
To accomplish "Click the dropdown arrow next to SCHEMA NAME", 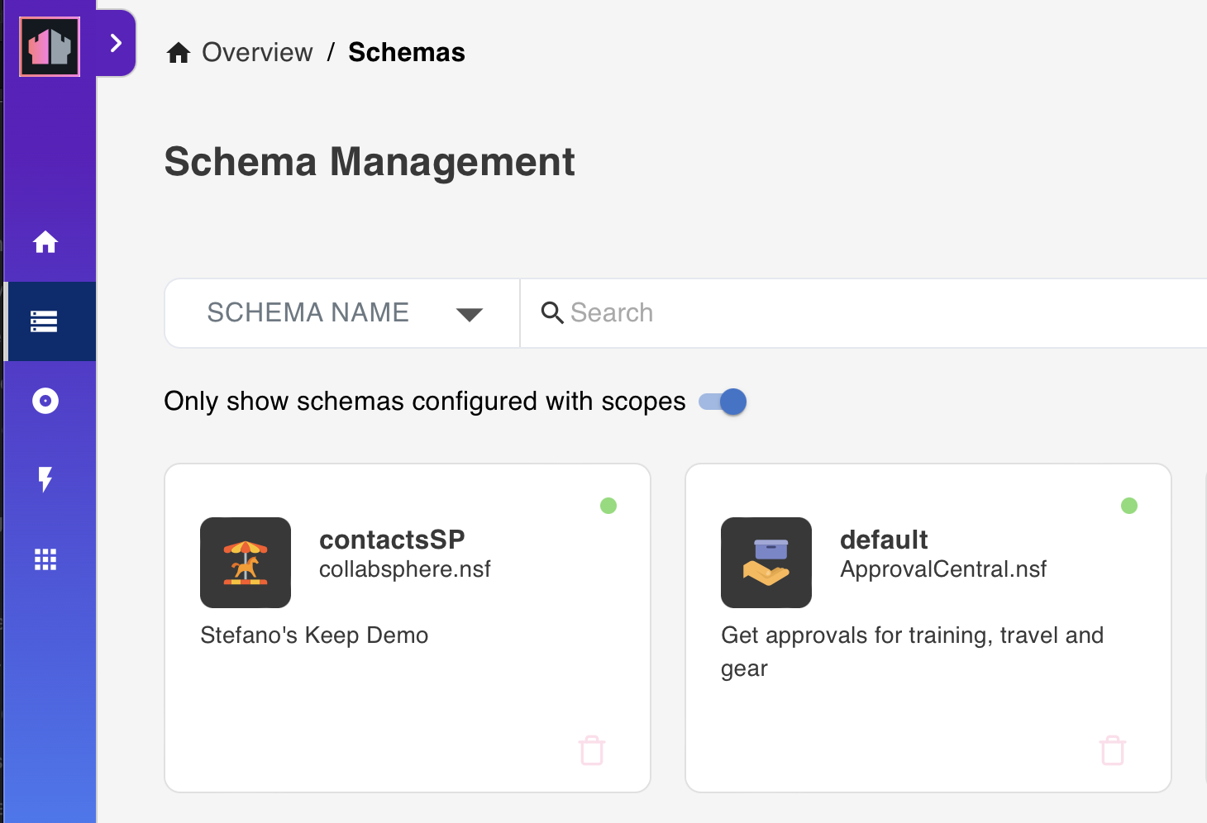I will 470,315.
